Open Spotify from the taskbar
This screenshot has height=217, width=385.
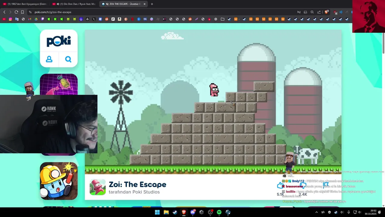[219, 212]
